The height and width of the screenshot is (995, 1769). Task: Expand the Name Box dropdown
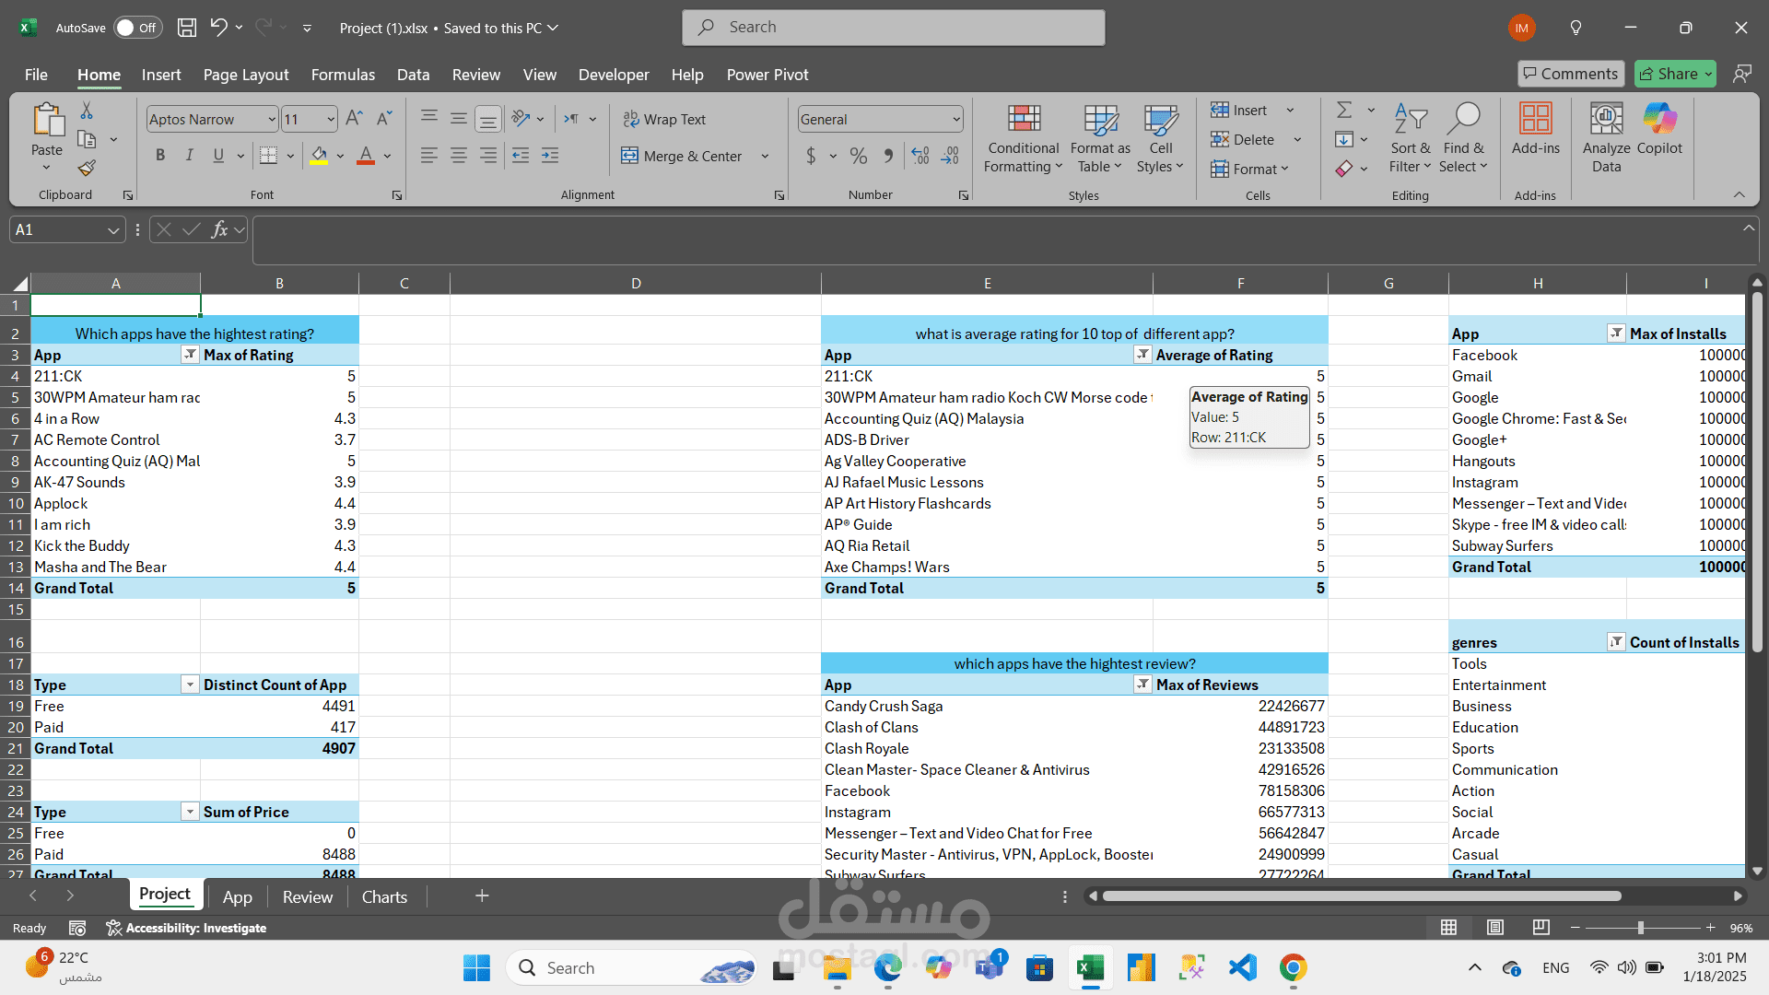[x=113, y=230]
